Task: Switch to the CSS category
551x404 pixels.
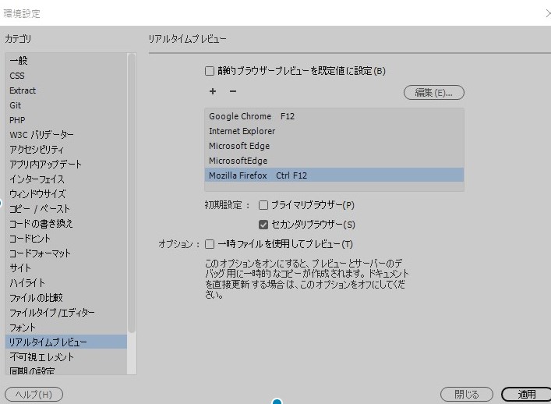Action: pos(17,76)
